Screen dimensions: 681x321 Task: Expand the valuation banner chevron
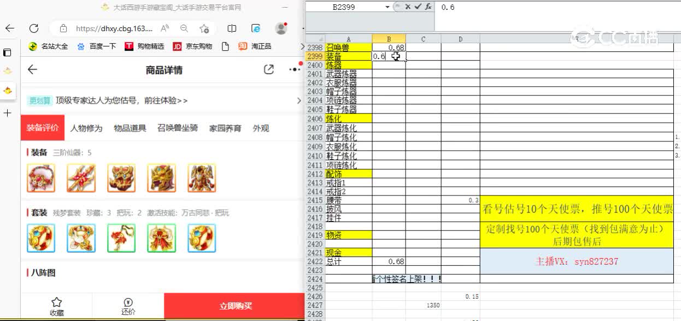[x=298, y=100]
